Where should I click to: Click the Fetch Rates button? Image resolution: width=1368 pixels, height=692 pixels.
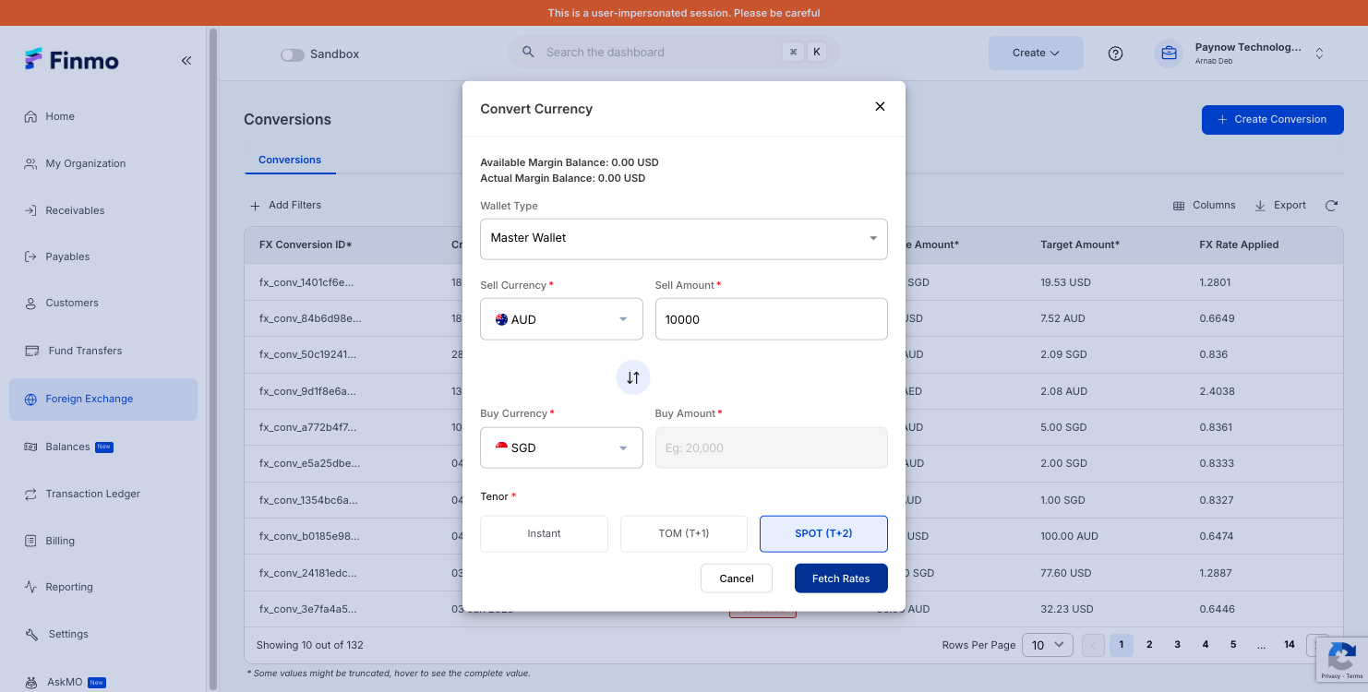click(x=841, y=579)
